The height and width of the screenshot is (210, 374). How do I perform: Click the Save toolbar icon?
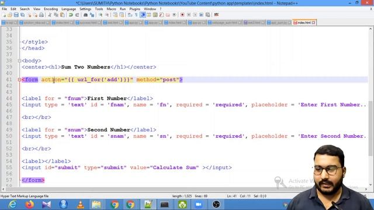(16, 15)
